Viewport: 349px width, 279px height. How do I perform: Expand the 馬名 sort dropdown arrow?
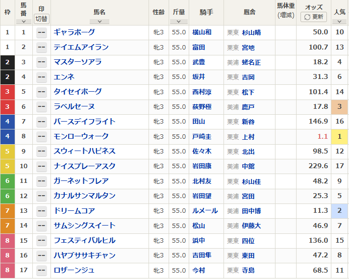tap(100, 22)
